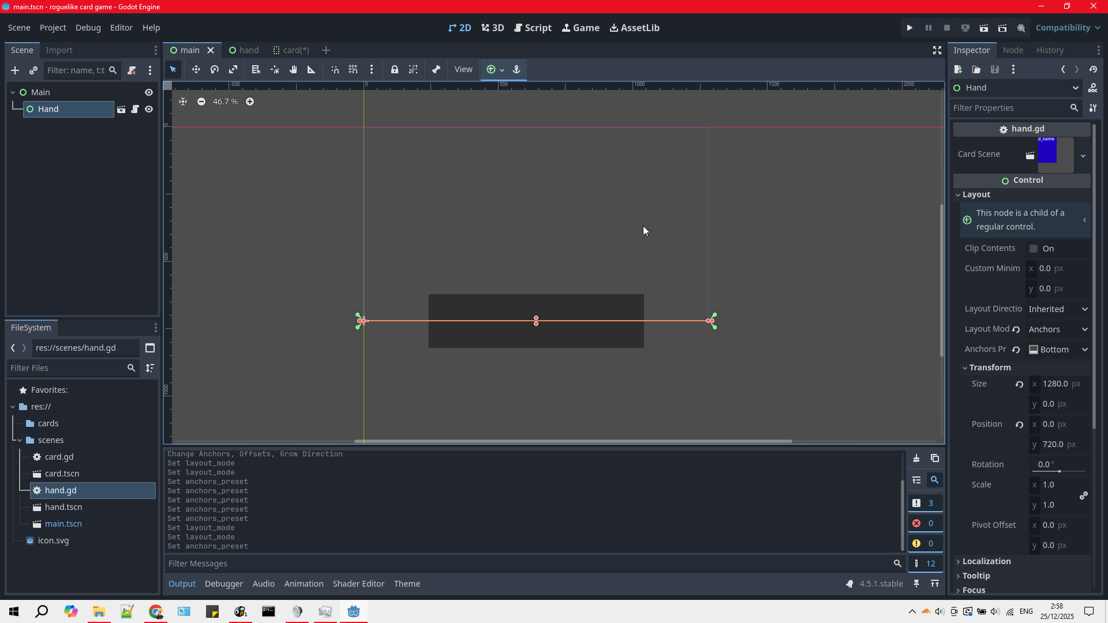Image resolution: width=1108 pixels, height=623 pixels.
Task: Expand the Localization section
Action: [986, 561]
